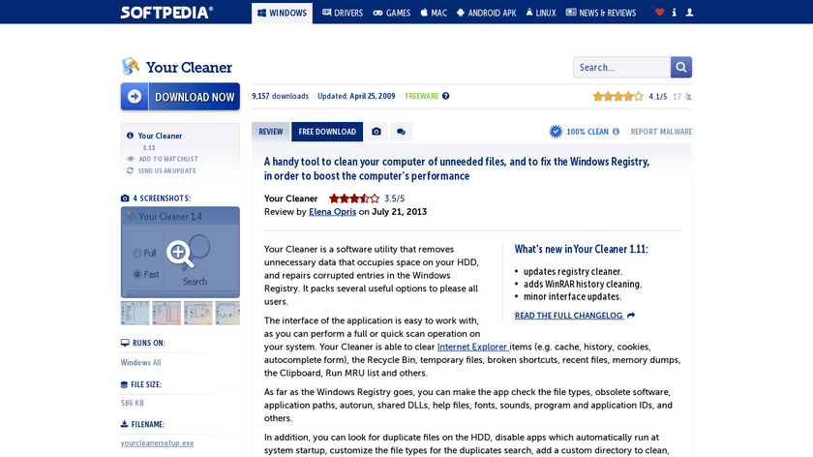Click the 3.5/5 review score text

pos(395,198)
